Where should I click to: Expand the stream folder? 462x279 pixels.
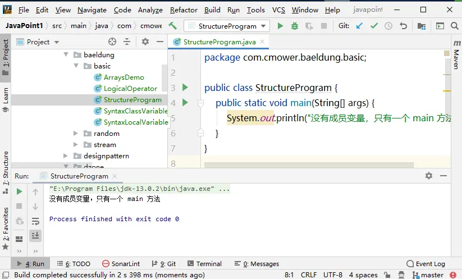point(76,144)
